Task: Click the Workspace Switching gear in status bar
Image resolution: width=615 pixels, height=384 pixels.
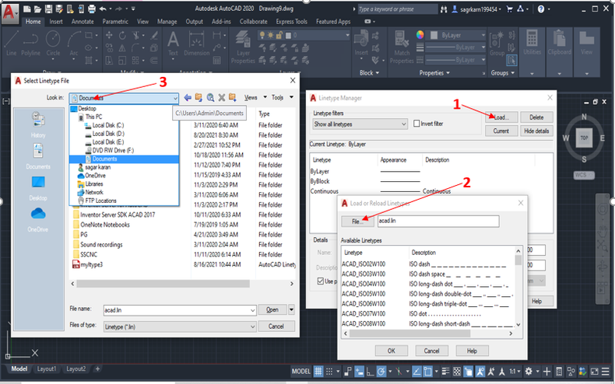Action: tap(529, 371)
